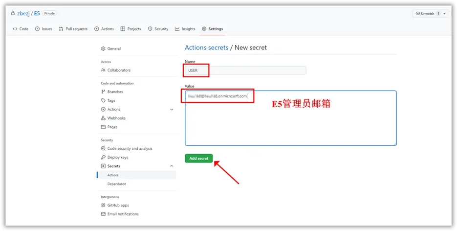
Task: Click the codescan icon beside Code security
Action: click(103, 148)
